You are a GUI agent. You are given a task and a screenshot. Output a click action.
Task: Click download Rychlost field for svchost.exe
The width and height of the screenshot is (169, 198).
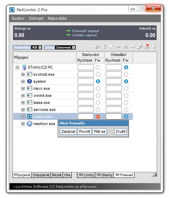coord(86,74)
